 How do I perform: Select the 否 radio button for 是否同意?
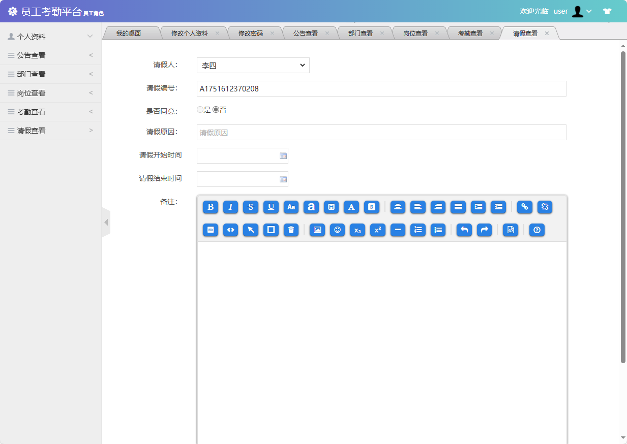[215, 109]
